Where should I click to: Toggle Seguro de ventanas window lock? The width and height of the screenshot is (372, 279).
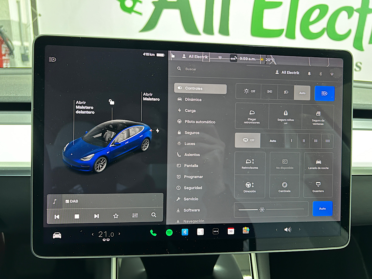pyautogui.click(x=318, y=117)
